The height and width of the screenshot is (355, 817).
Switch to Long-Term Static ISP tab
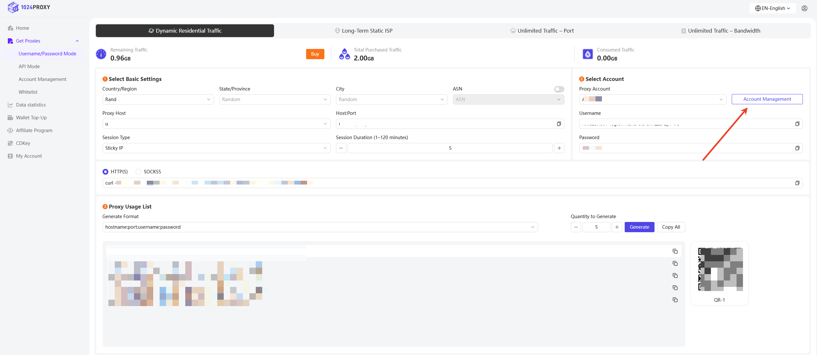click(363, 31)
